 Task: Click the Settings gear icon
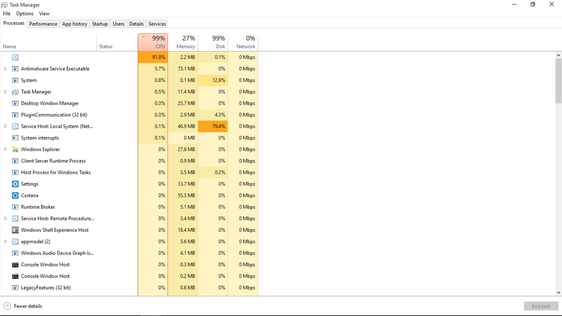(x=15, y=184)
